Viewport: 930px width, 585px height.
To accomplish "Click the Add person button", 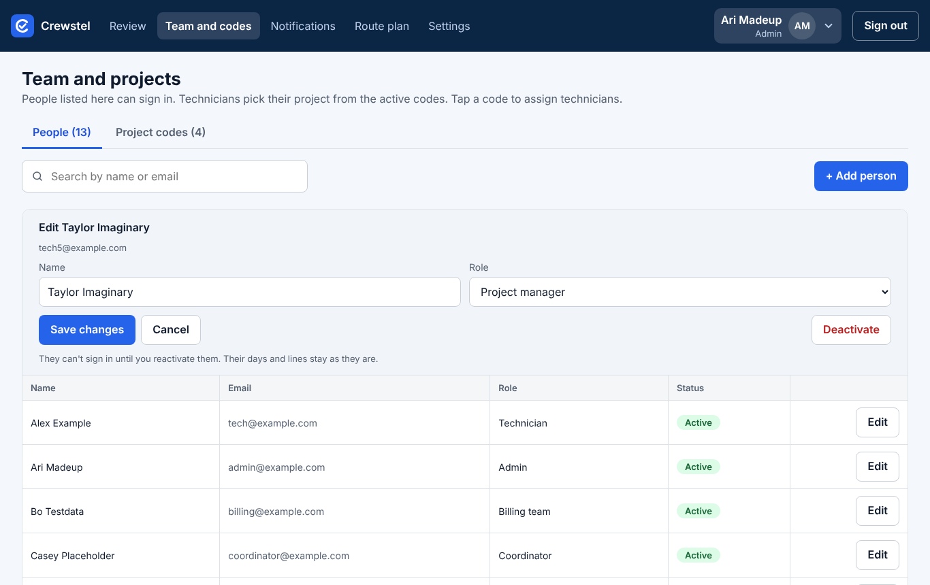I will pyautogui.click(x=861, y=176).
